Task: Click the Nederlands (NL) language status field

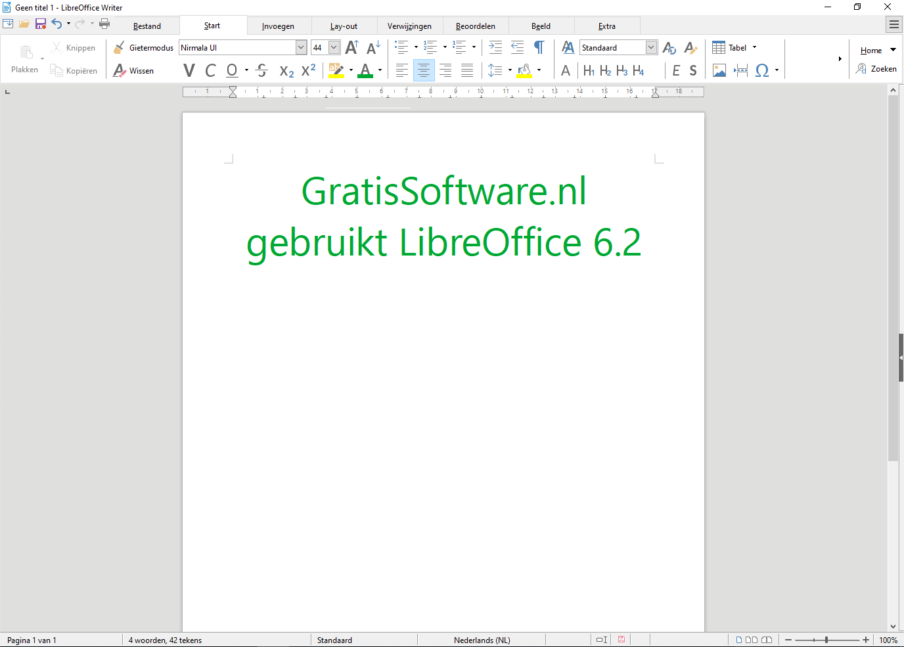Action: click(x=482, y=640)
